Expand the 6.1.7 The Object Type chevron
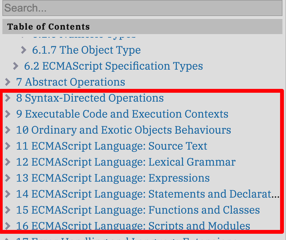The width and height of the screenshot is (286, 240). pos(24,50)
